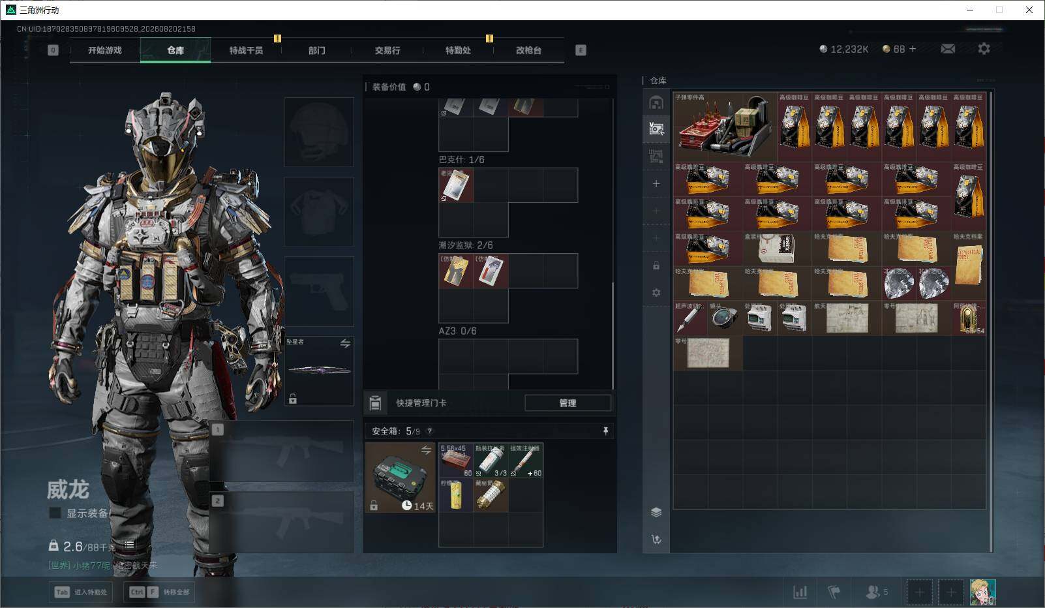Select the ultrasonic pen item in the warehouse
1045x608 pixels.
point(690,318)
